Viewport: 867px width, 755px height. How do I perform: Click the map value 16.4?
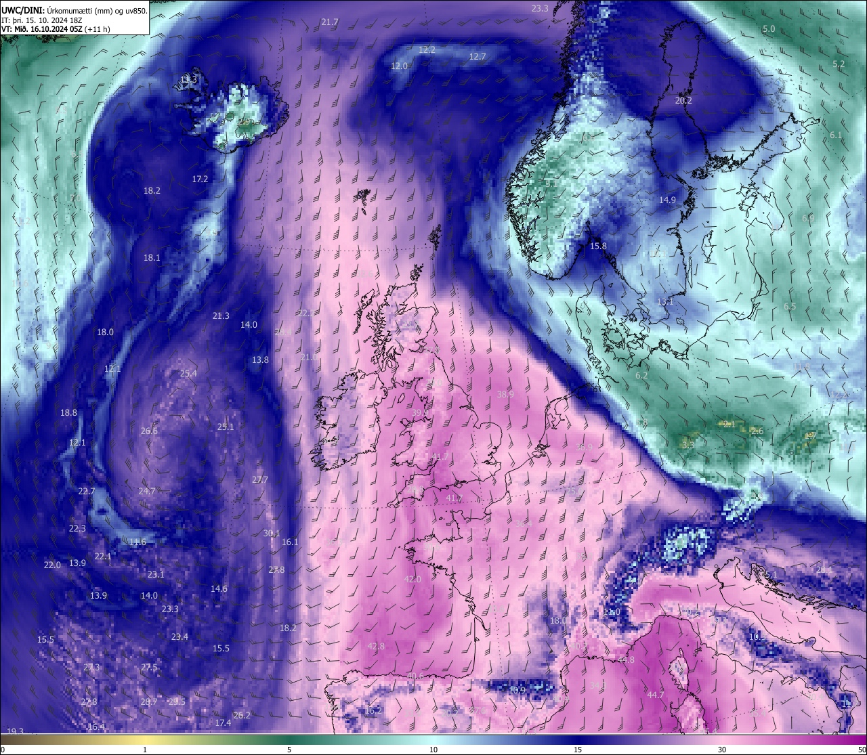tap(96, 727)
